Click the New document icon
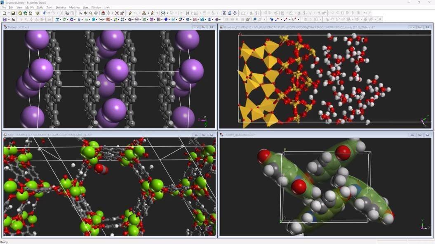The height and width of the screenshot is (244, 435). [x=4, y=13]
